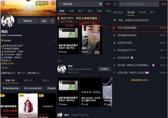The image size is (168, 118).
Task: Select the 综合 results tab
Action: point(62,11)
